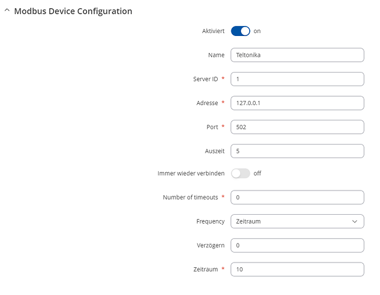Click the Verzögern input field
Image resolution: width=380 pixels, height=295 pixels.
(x=297, y=245)
